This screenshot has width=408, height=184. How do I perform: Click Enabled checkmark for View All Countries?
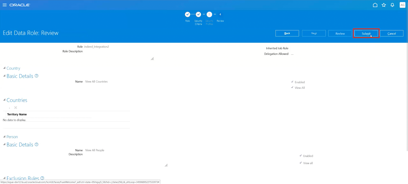pos(292,82)
